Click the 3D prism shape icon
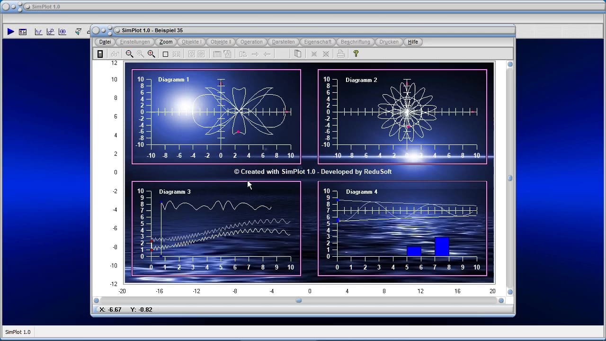Screen dimensions: 606x341 78,32
